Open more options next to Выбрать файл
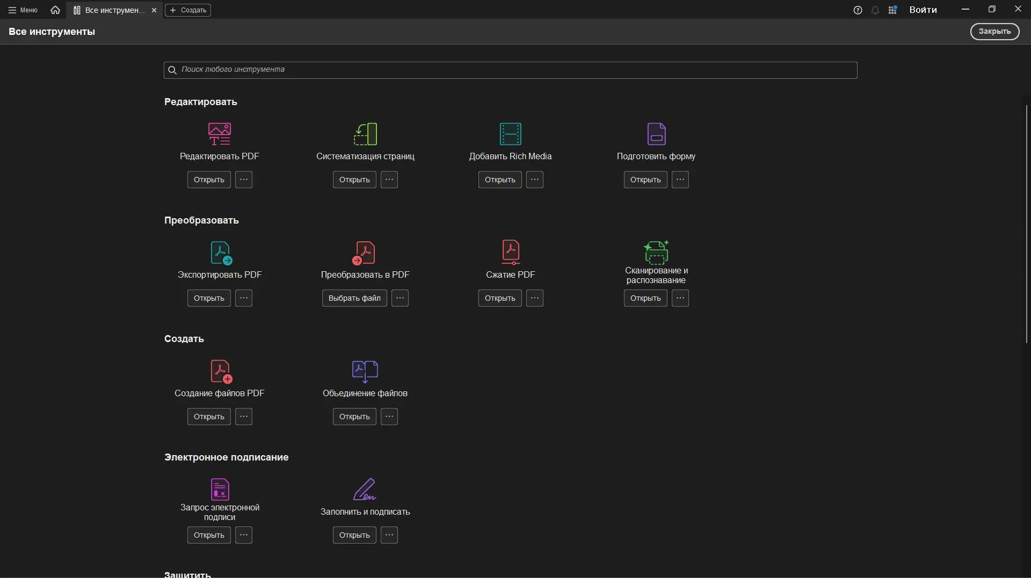The width and height of the screenshot is (1031, 579). click(400, 298)
